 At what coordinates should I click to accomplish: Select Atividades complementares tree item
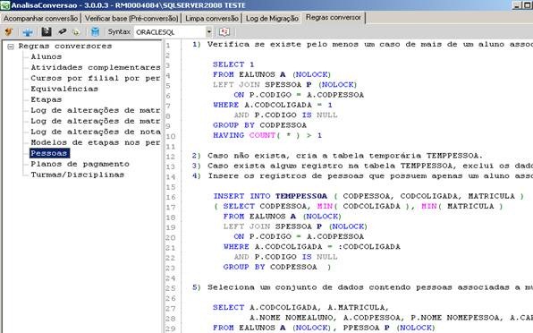96,67
